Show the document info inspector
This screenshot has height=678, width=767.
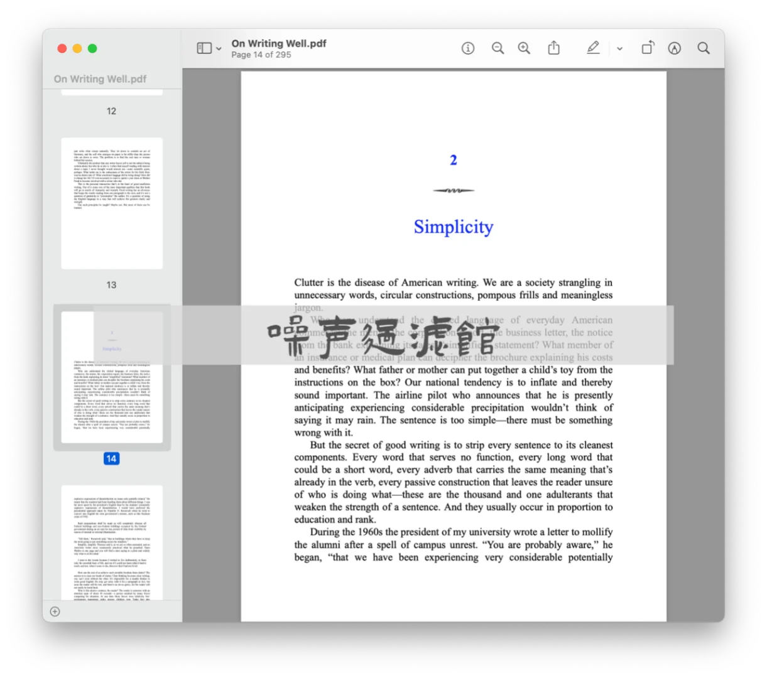pos(468,48)
